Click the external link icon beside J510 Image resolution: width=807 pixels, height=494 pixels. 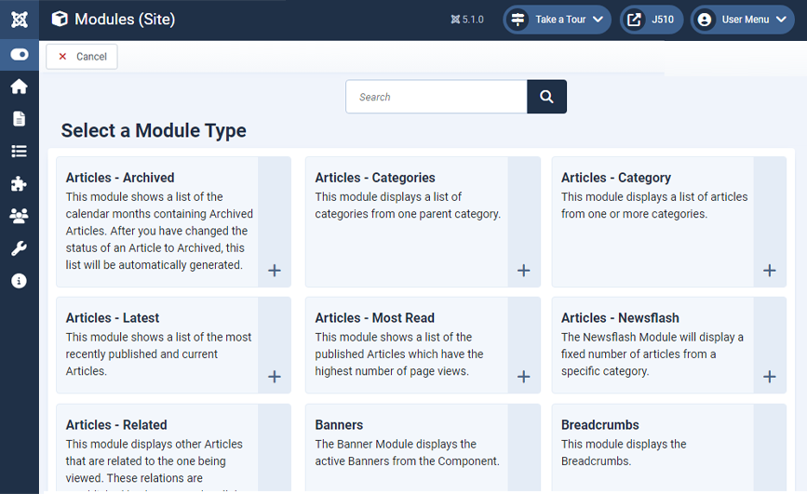pos(635,20)
